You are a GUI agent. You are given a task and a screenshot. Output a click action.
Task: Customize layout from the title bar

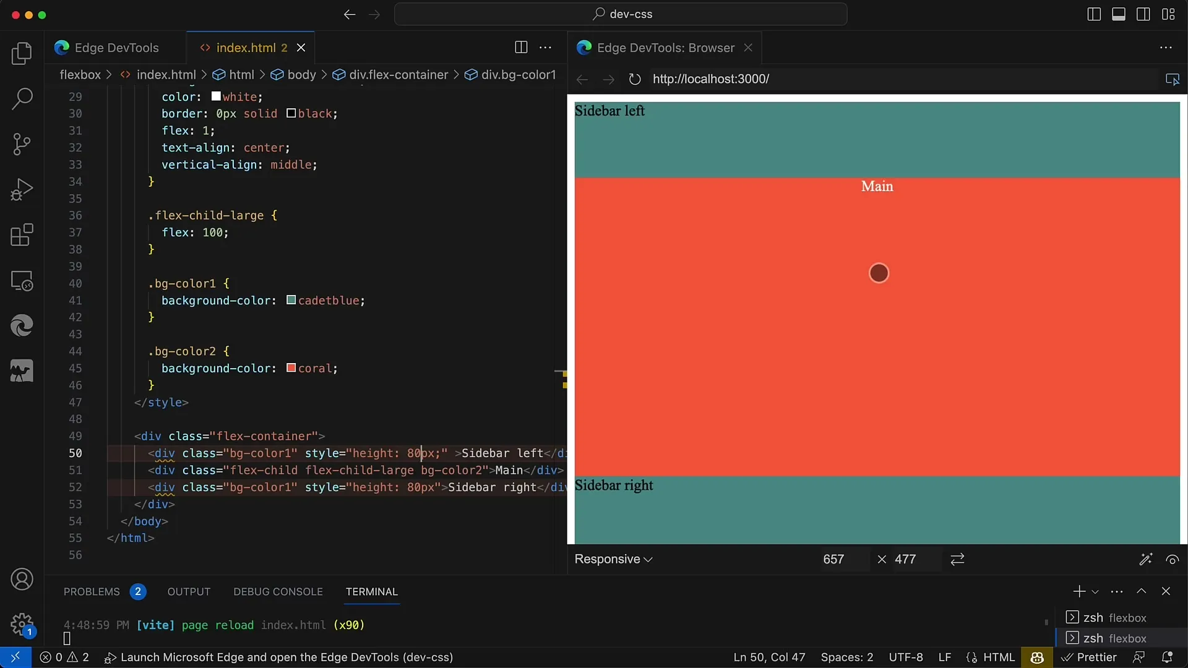[x=1168, y=14]
